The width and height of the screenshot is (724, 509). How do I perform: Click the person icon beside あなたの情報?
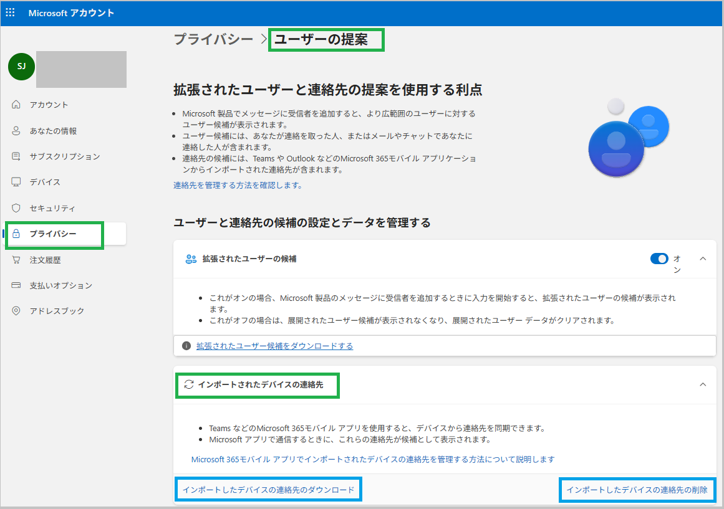coord(16,131)
